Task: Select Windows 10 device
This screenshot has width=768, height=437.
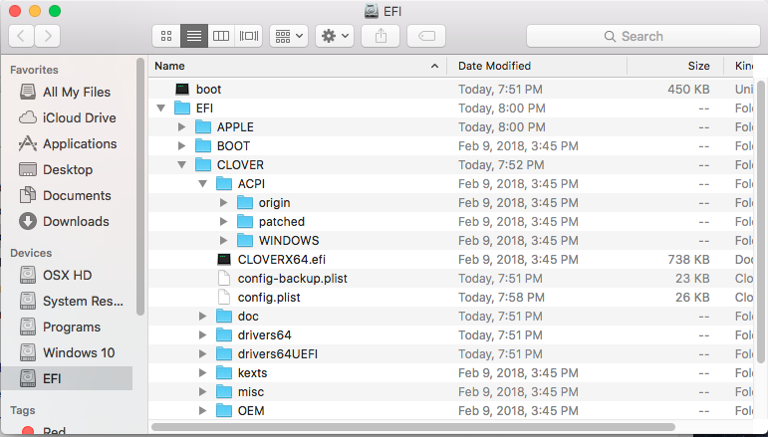Action: 67,352
